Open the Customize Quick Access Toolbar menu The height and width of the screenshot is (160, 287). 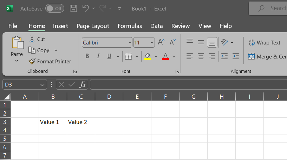click(x=119, y=8)
